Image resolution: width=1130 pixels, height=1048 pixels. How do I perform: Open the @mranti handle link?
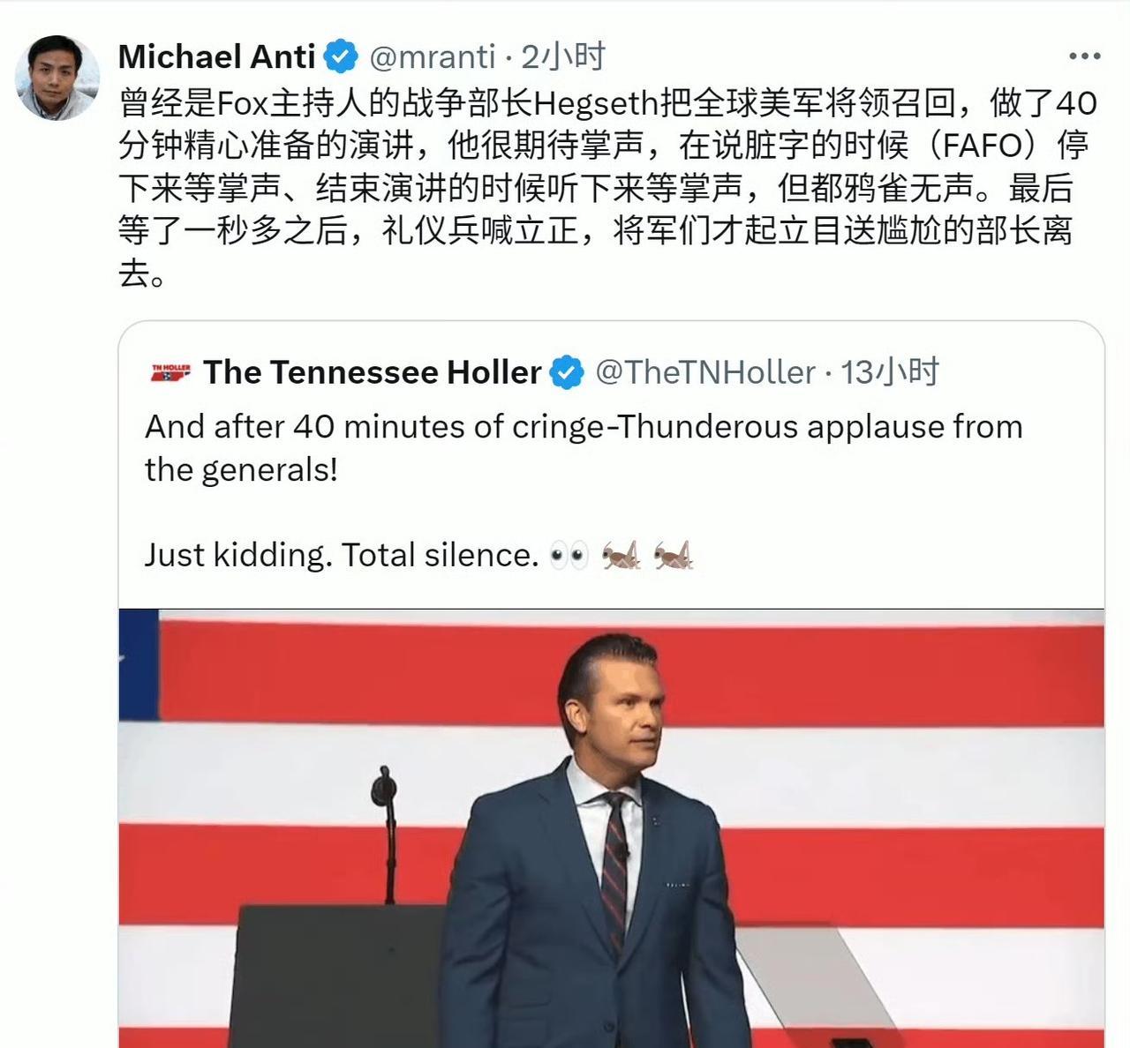pos(432,57)
